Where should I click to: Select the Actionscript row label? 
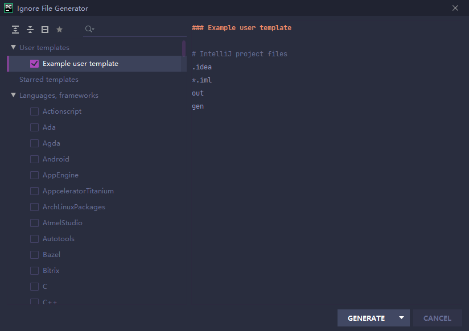tap(62, 111)
